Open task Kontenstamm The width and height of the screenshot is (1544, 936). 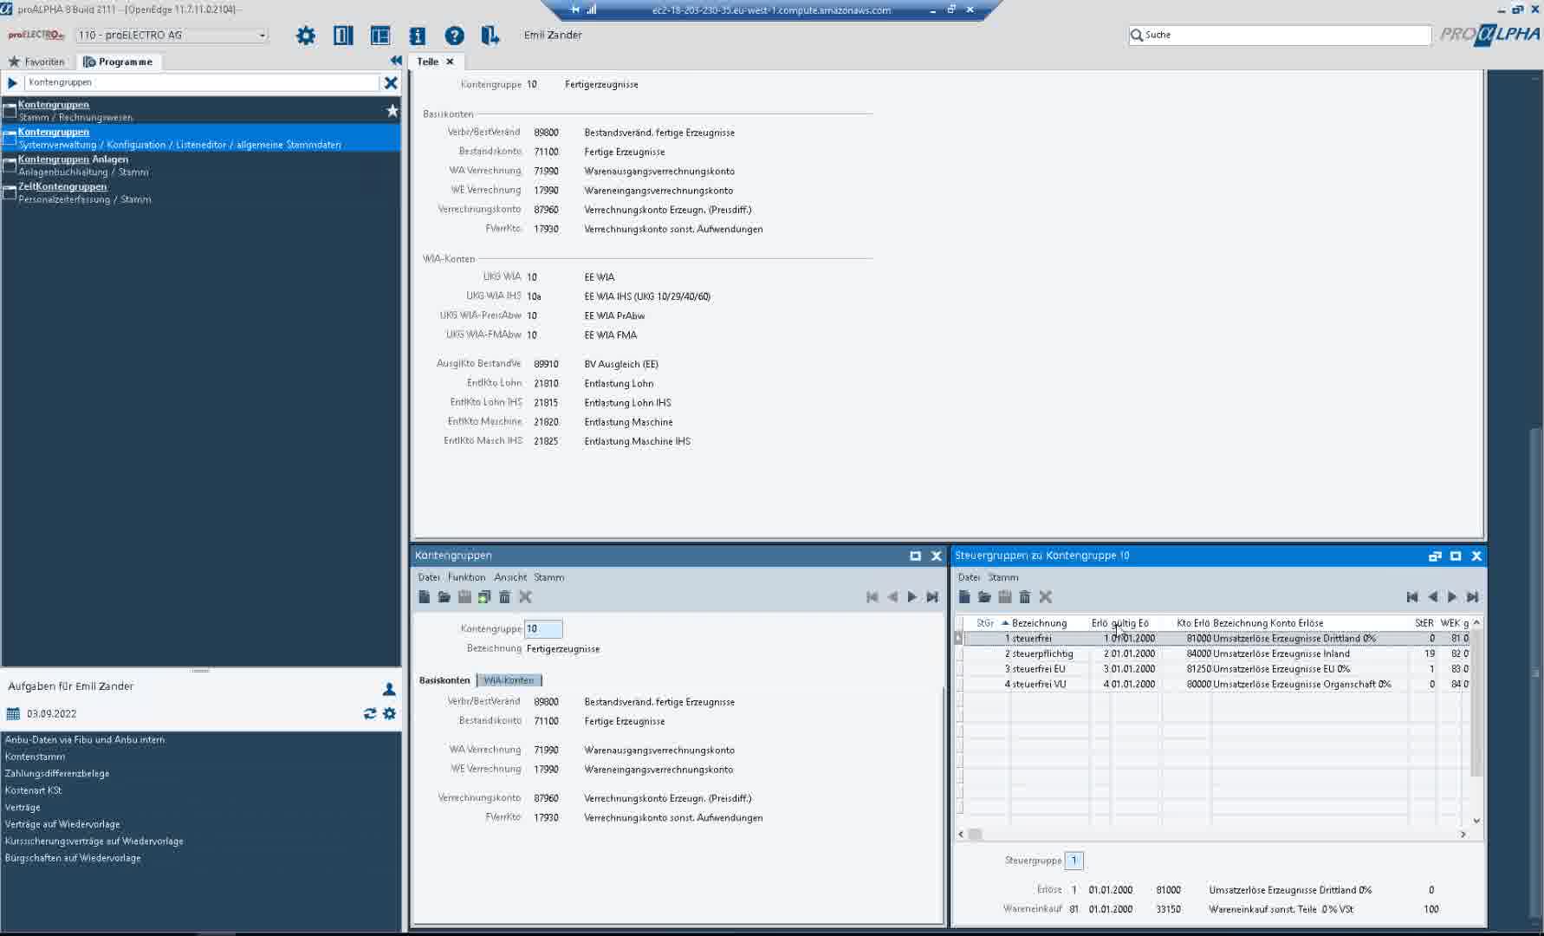35,757
